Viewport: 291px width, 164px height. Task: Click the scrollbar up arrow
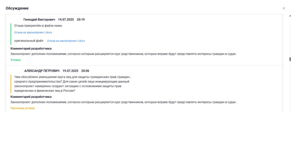pyautogui.click(x=290, y=15)
